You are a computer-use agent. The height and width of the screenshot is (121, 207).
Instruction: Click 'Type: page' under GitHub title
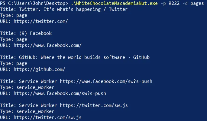click(14, 63)
